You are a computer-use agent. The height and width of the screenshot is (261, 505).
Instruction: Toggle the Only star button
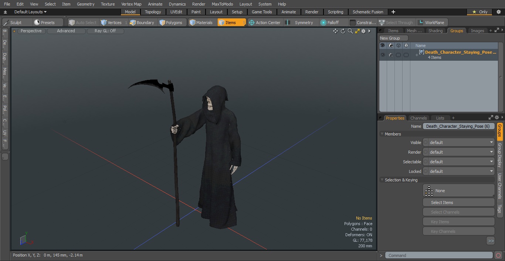(479, 12)
